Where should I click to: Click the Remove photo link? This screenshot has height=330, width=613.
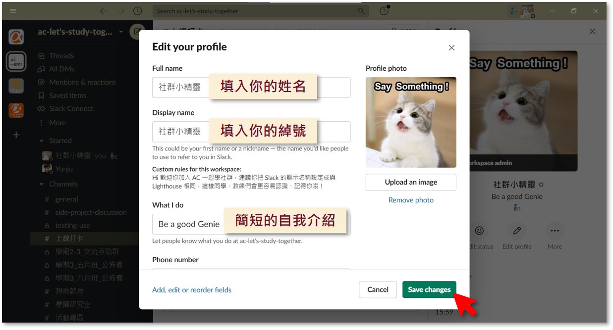(x=411, y=200)
